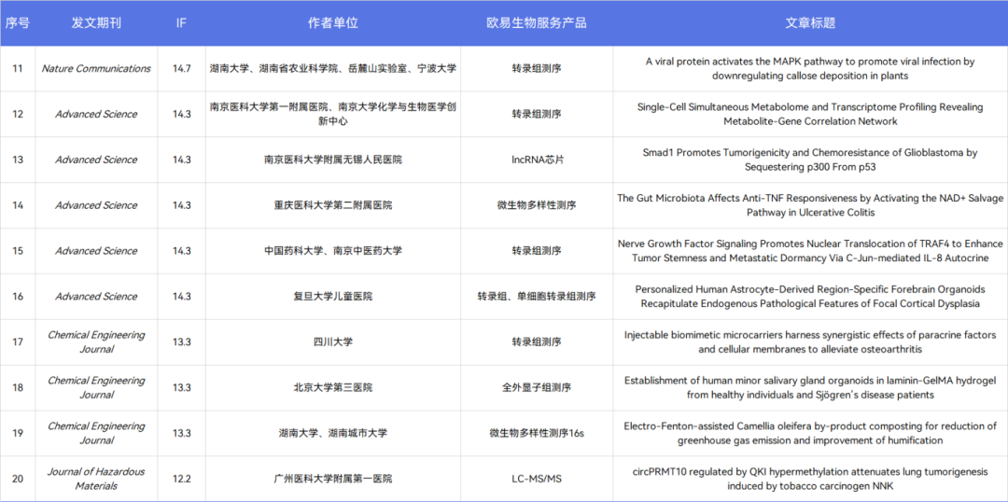Select the 转录组测序 product cell in row 17
This screenshot has width=1008, height=502.
pyautogui.click(x=537, y=342)
